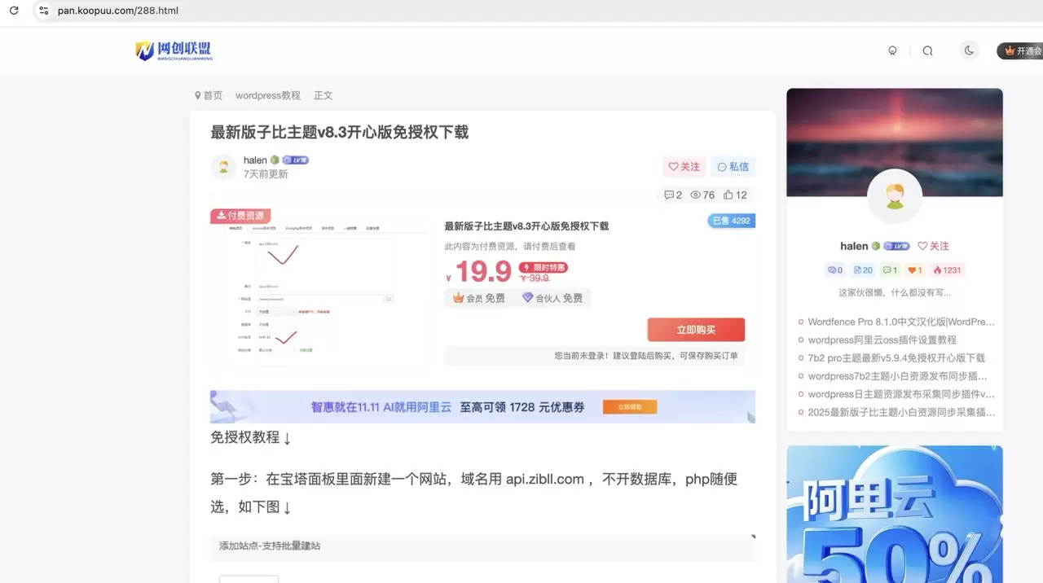1043x583 pixels.
Task: Open halen's avatar in the sidebar card
Action: coord(895,196)
